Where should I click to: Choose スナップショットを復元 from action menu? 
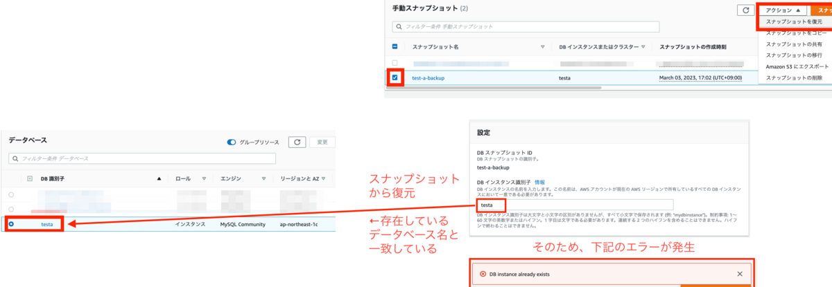(794, 22)
